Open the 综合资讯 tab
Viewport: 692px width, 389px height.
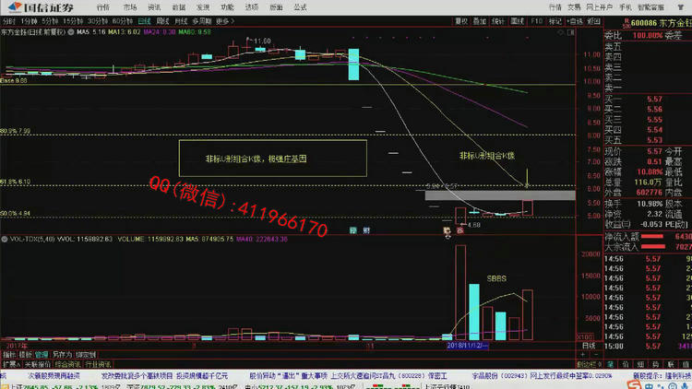click(67, 364)
